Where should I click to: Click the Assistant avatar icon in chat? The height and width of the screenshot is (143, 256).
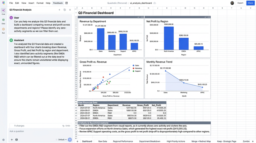[x=11, y=40]
